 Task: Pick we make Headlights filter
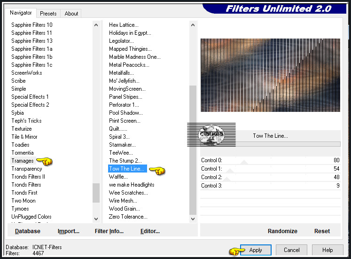click(132, 185)
